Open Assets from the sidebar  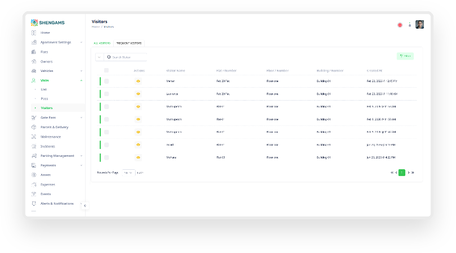(x=46, y=175)
